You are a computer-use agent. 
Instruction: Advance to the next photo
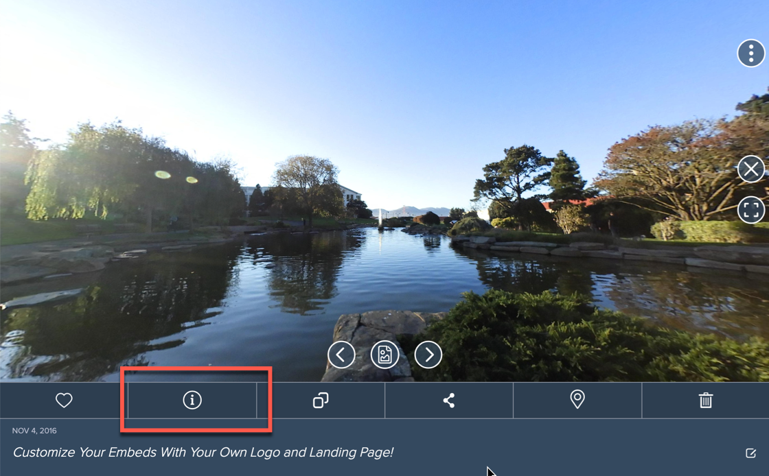click(428, 355)
